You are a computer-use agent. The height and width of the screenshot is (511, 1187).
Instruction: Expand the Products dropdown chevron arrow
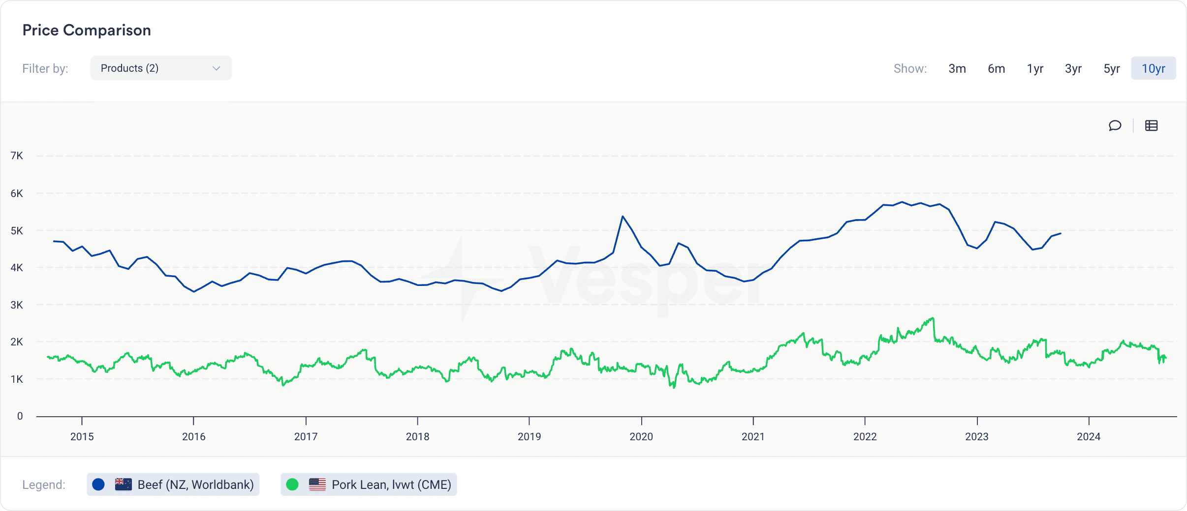pyautogui.click(x=216, y=68)
